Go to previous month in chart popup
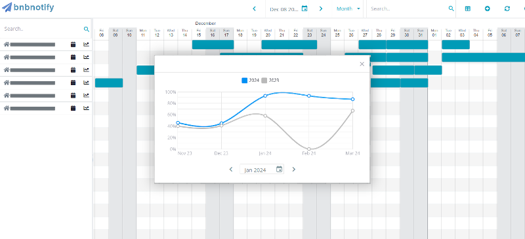The width and height of the screenshot is (525, 239). pos(231,170)
